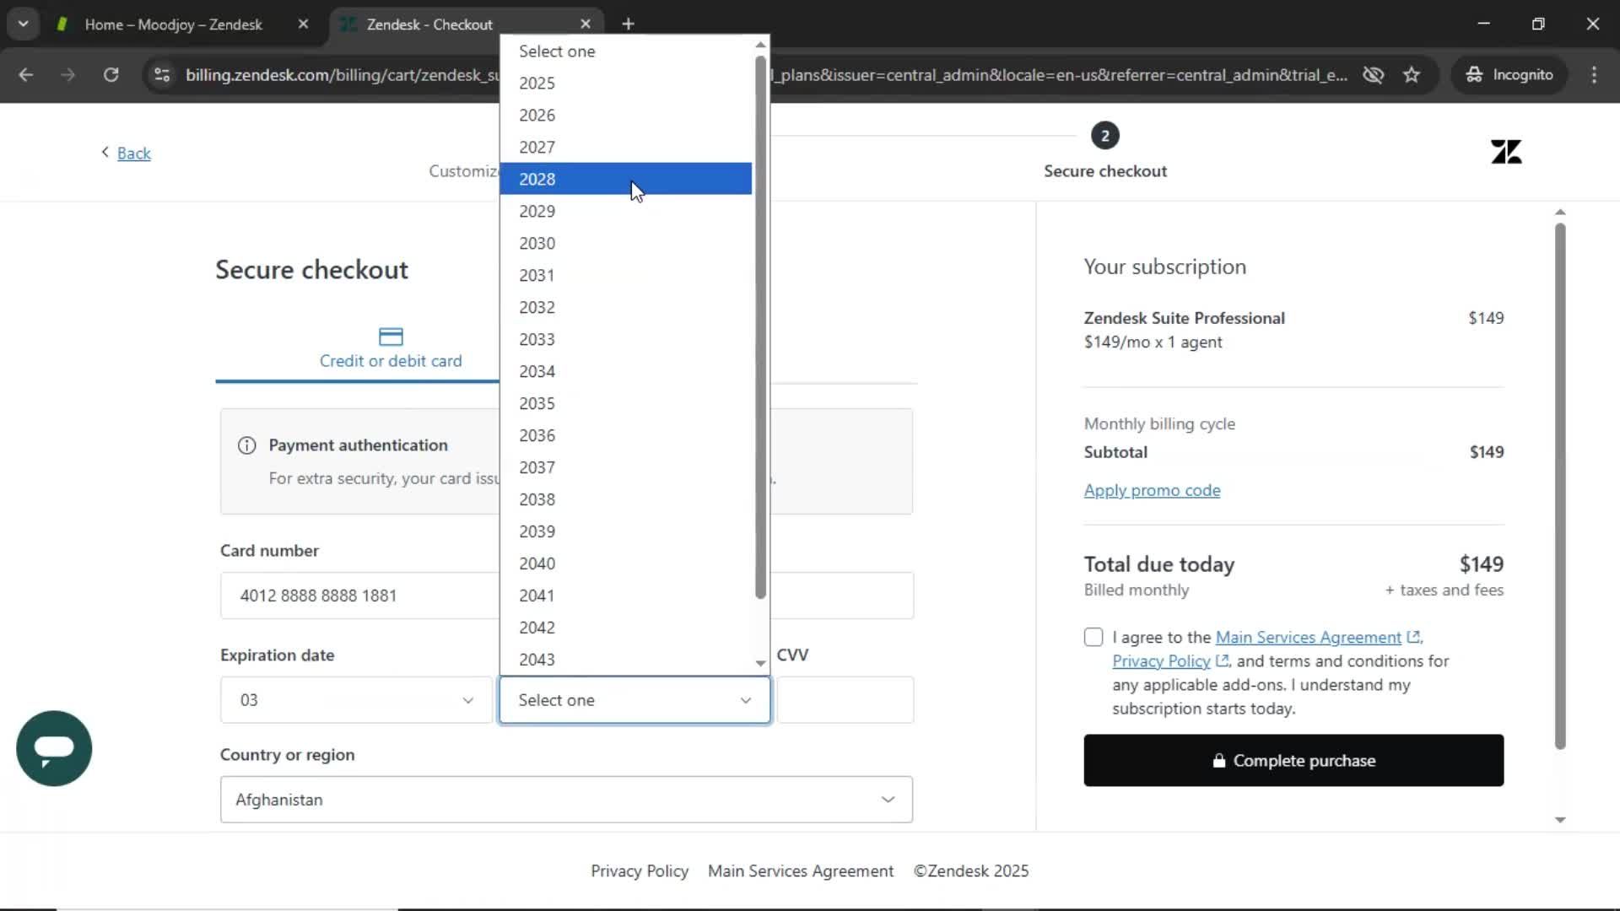The height and width of the screenshot is (911, 1620).
Task: Select year 2029
Action: (x=625, y=211)
